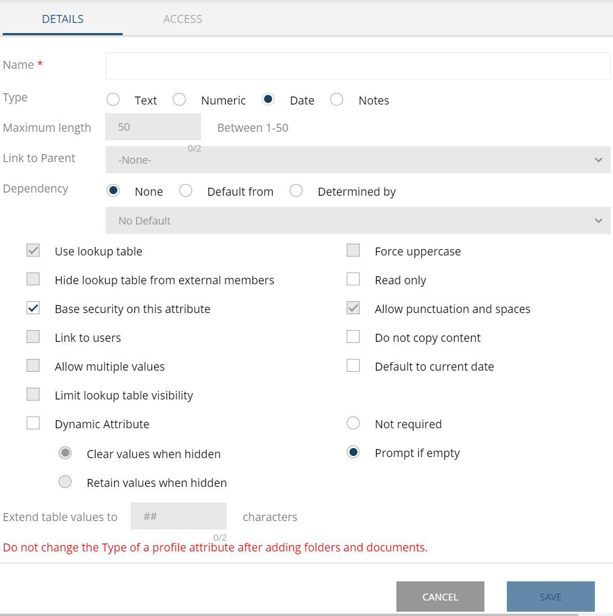Select the Notes type option

click(337, 100)
